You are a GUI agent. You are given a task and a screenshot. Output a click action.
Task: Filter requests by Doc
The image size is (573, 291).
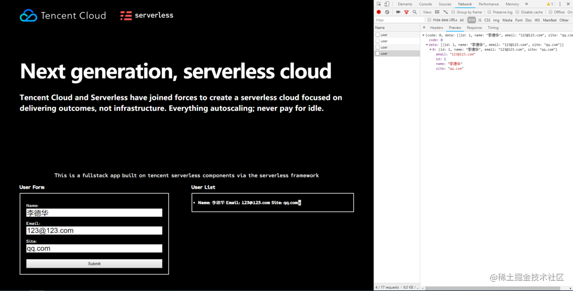point(529,20)
